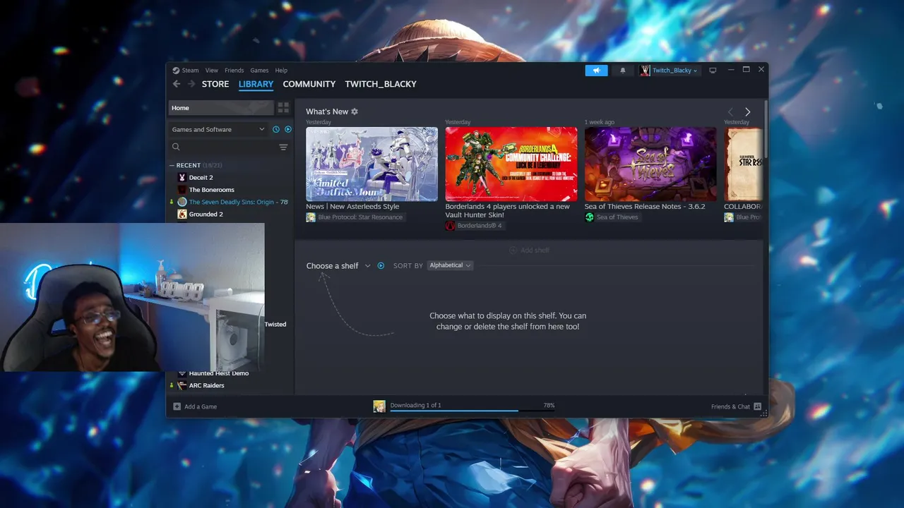Click the Borderlands 4 game label

click(480, 226)
